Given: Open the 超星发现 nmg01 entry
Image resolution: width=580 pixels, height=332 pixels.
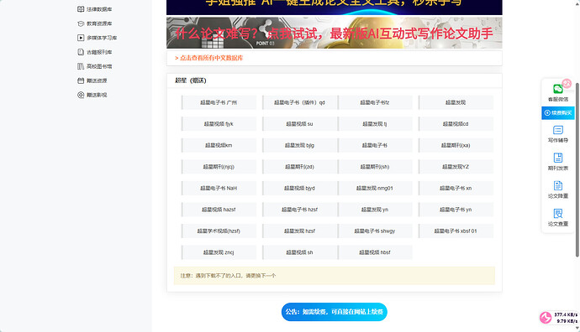Looking at the screenshot, I should [x=375, y=188].
